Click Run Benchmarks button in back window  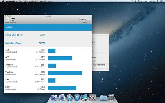coord(99,65)
